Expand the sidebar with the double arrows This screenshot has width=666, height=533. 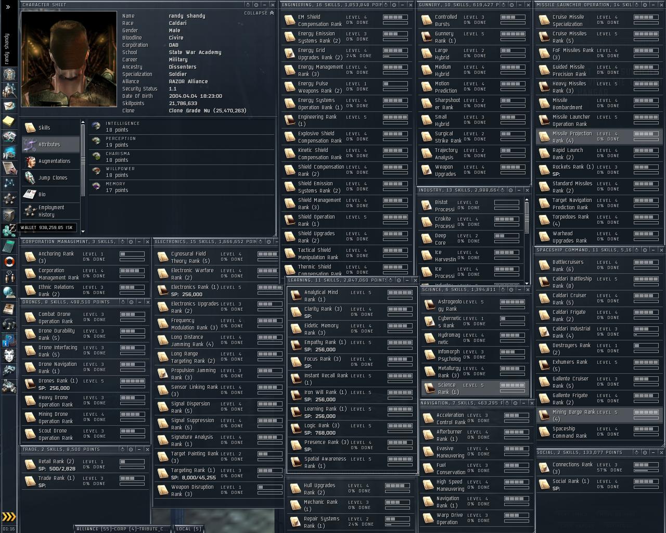[8, 7]
